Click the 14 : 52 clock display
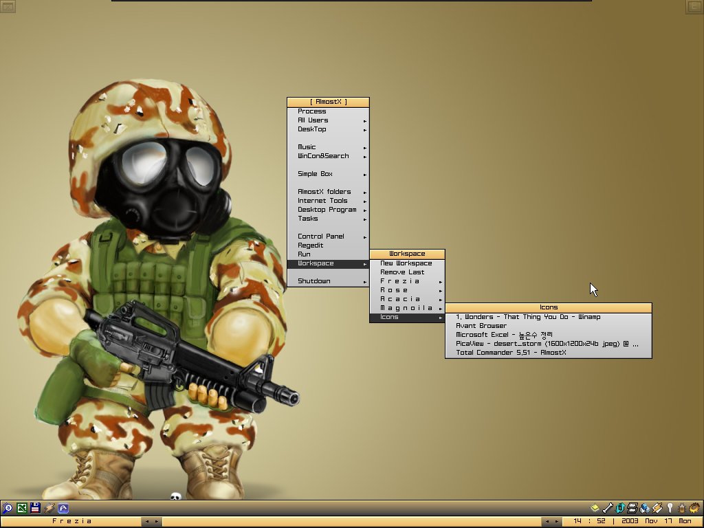 click(589, 521)
